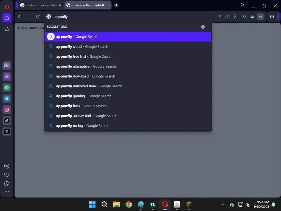Open a new tab with plus button
This screenshot has width=281, height=211.
click(x=116, y=5)
